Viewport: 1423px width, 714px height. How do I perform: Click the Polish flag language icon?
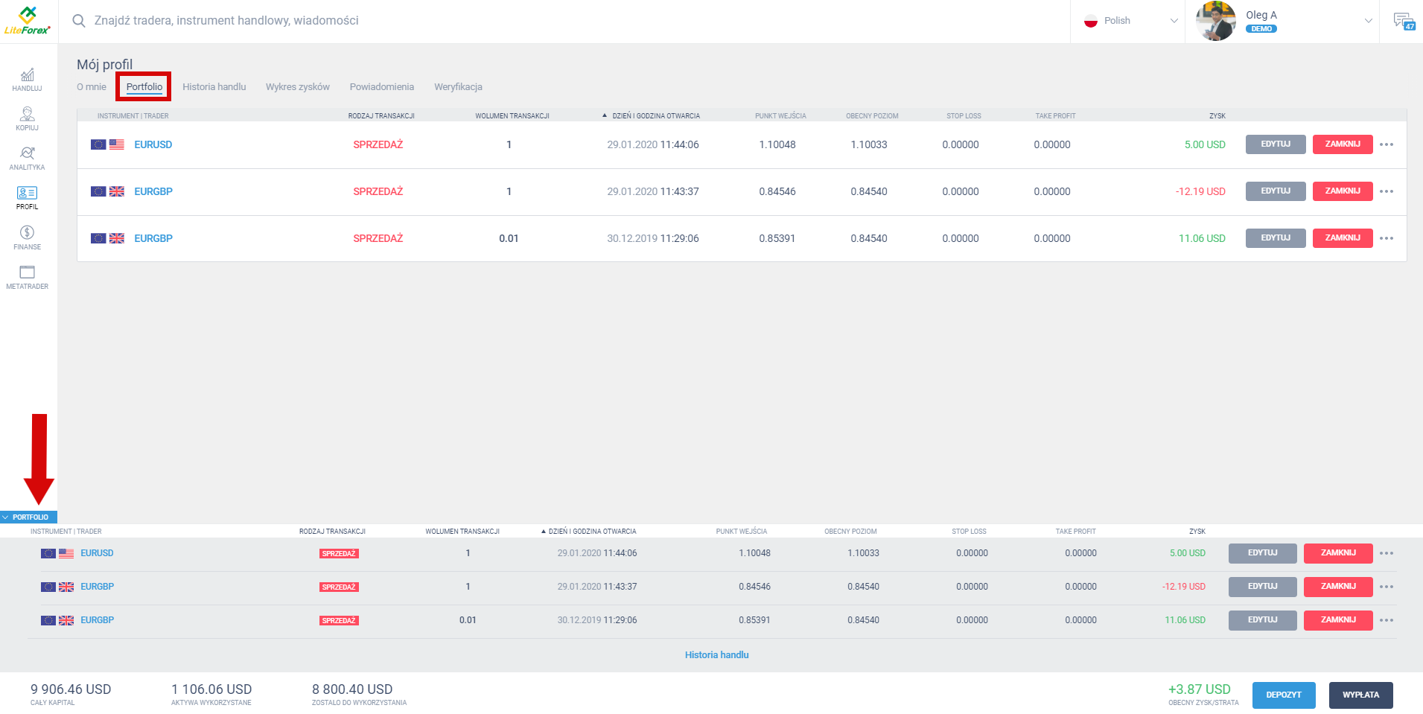[1091, 21]
